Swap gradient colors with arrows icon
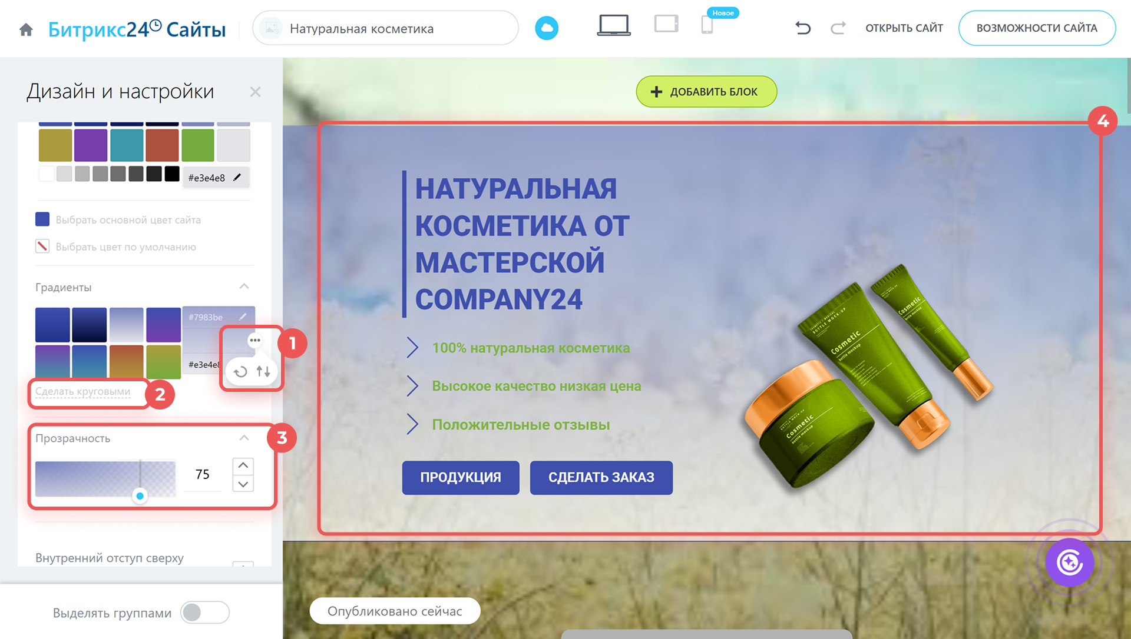 (263, 371)
